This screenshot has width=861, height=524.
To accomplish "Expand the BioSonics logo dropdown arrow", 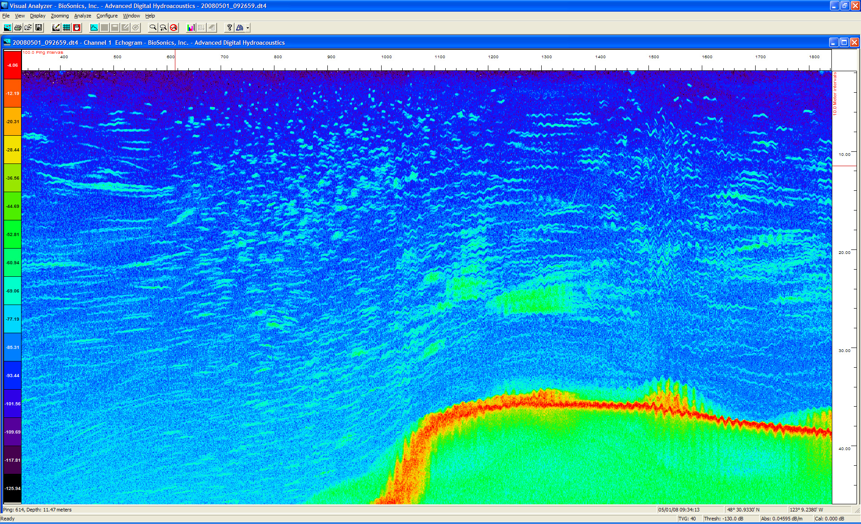I will [x=248, y=28].
